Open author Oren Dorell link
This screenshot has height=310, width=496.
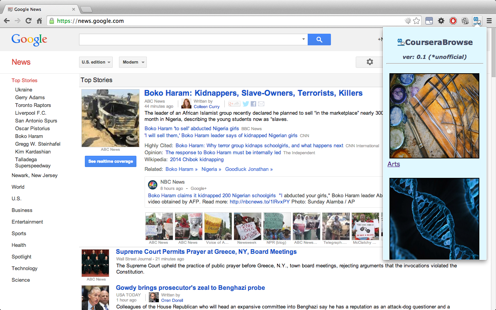[x=172, y=300]
